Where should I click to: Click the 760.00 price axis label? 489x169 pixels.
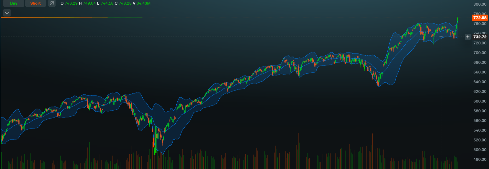click(480, 24)
